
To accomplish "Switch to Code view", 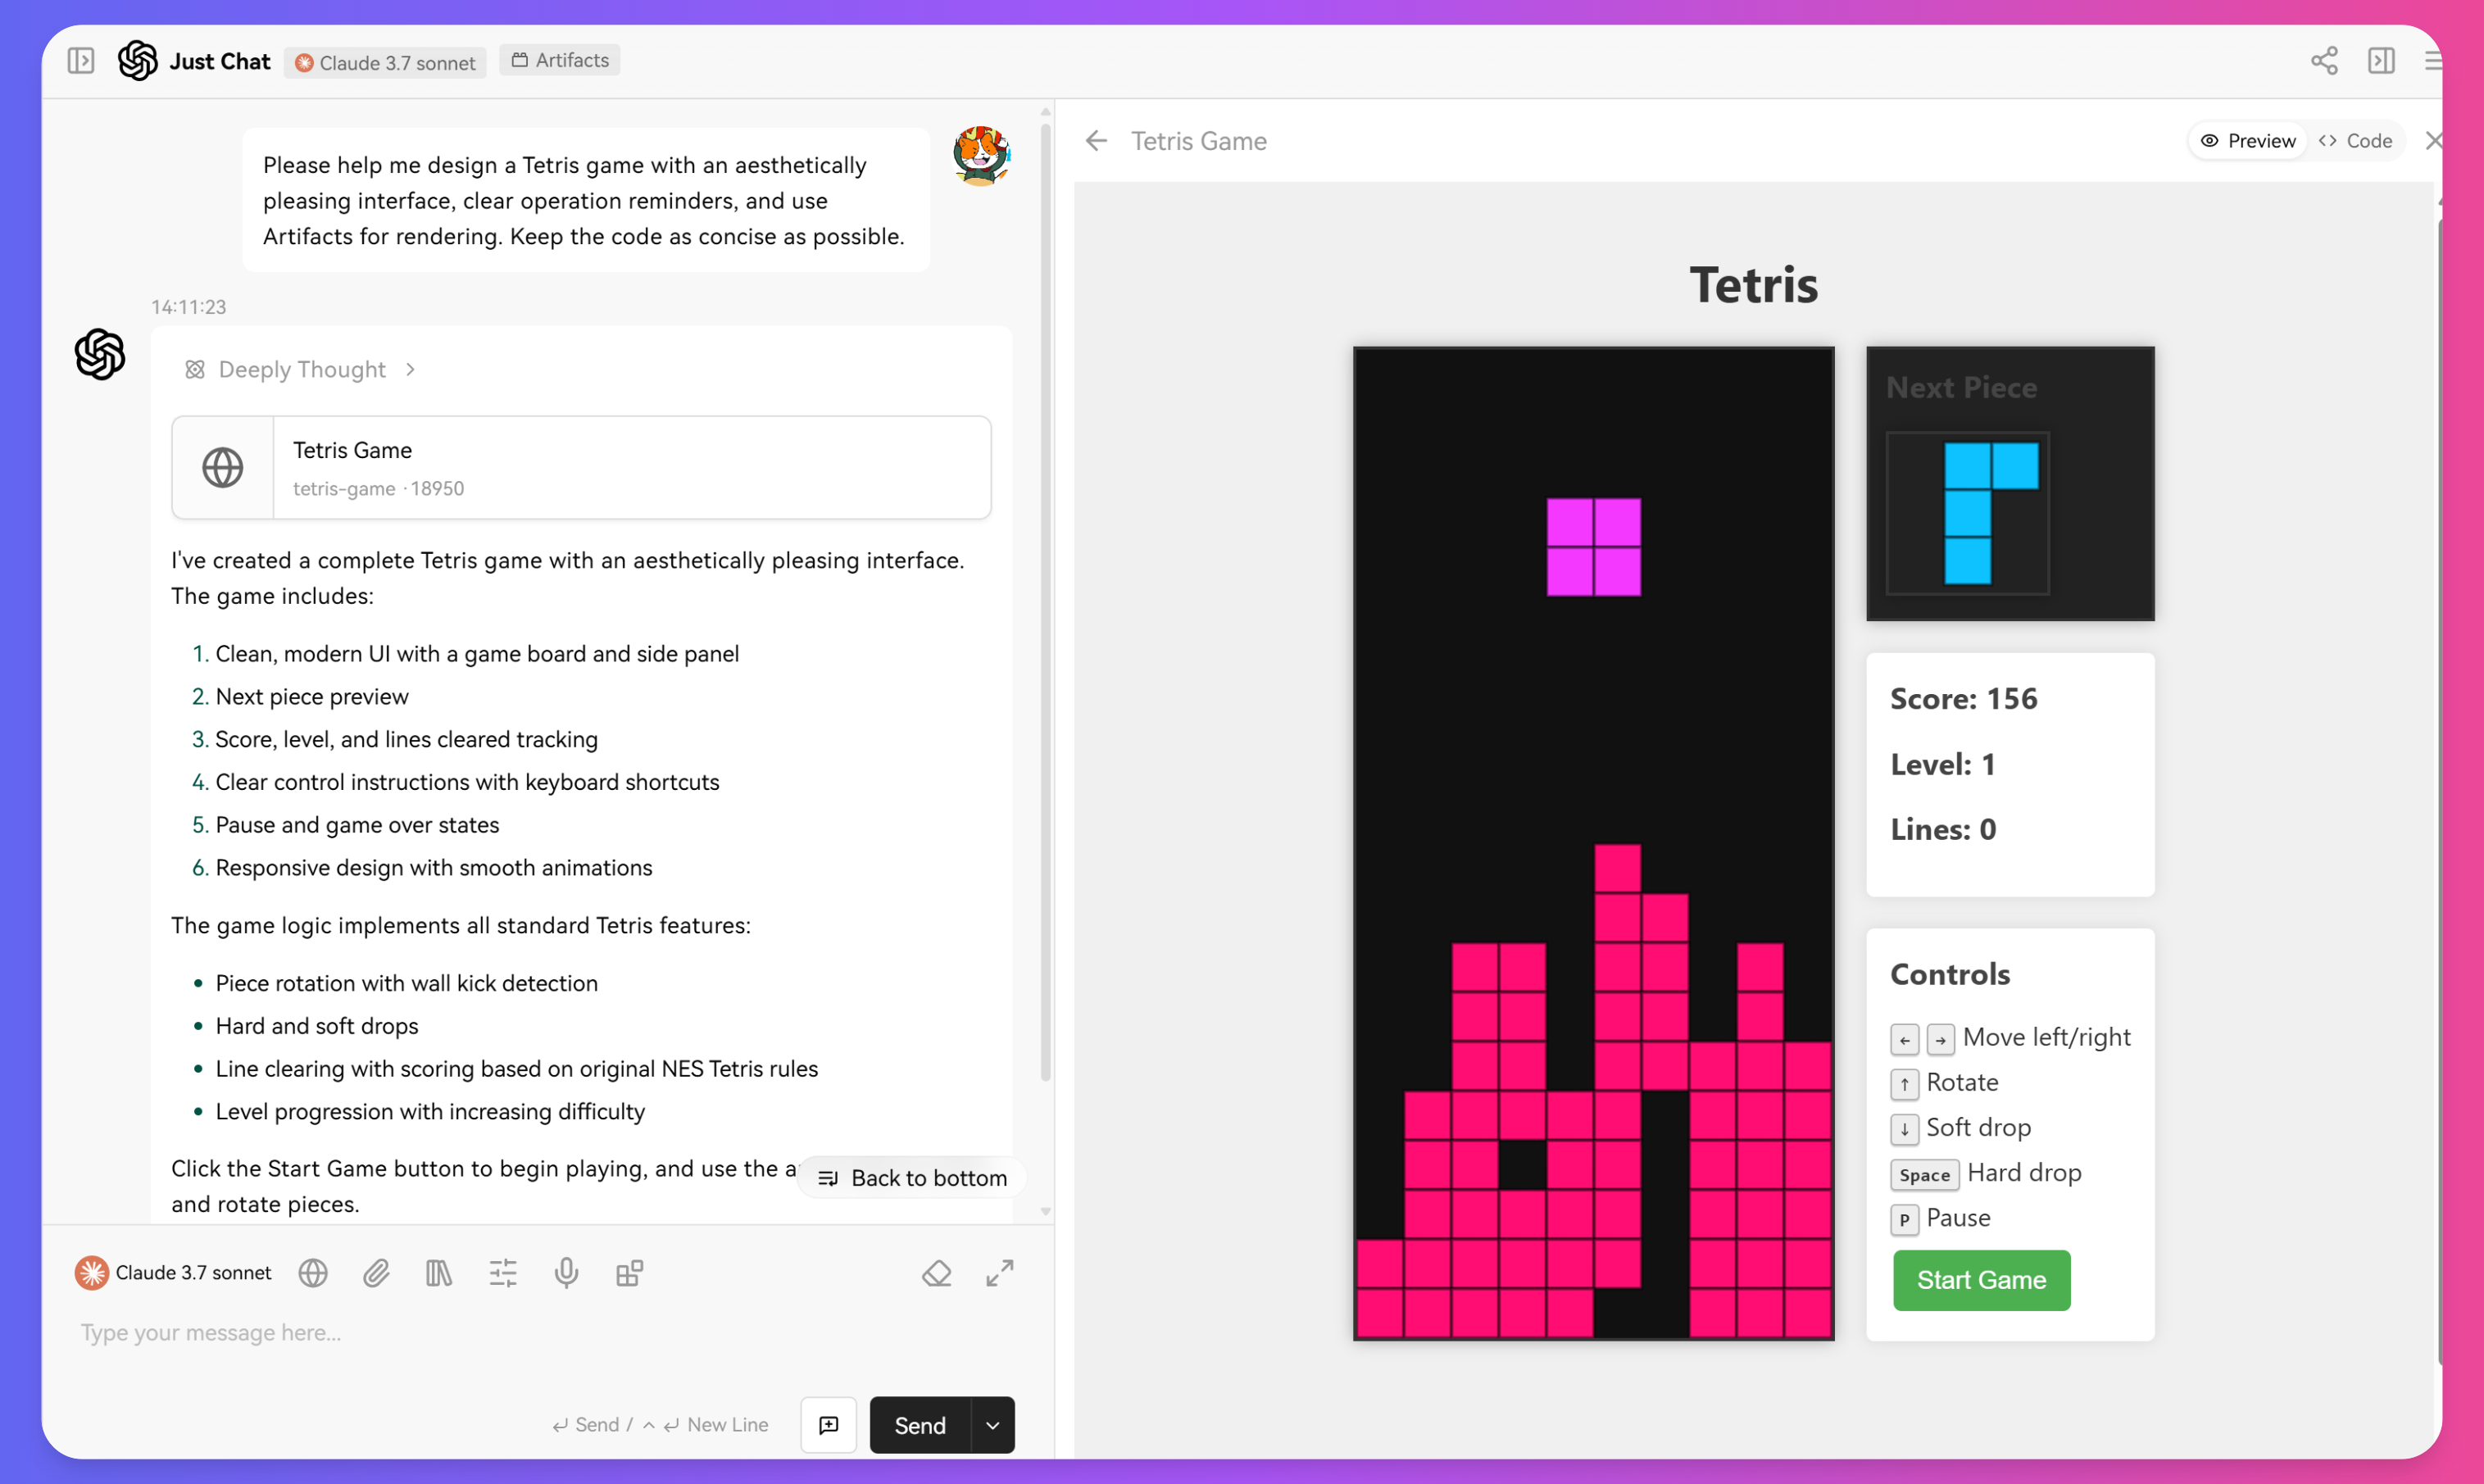I will (2356, 141).
